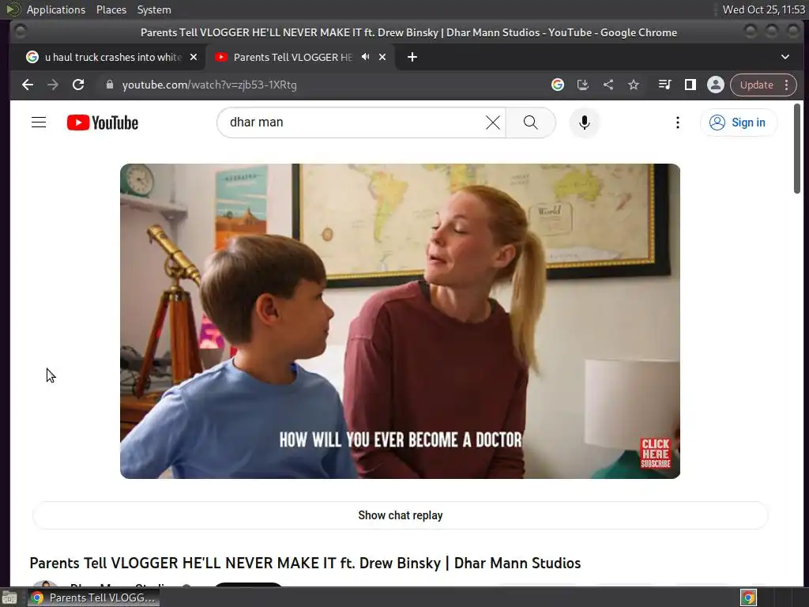
Task: Go to the YouTube home logo
Action: 103,123
